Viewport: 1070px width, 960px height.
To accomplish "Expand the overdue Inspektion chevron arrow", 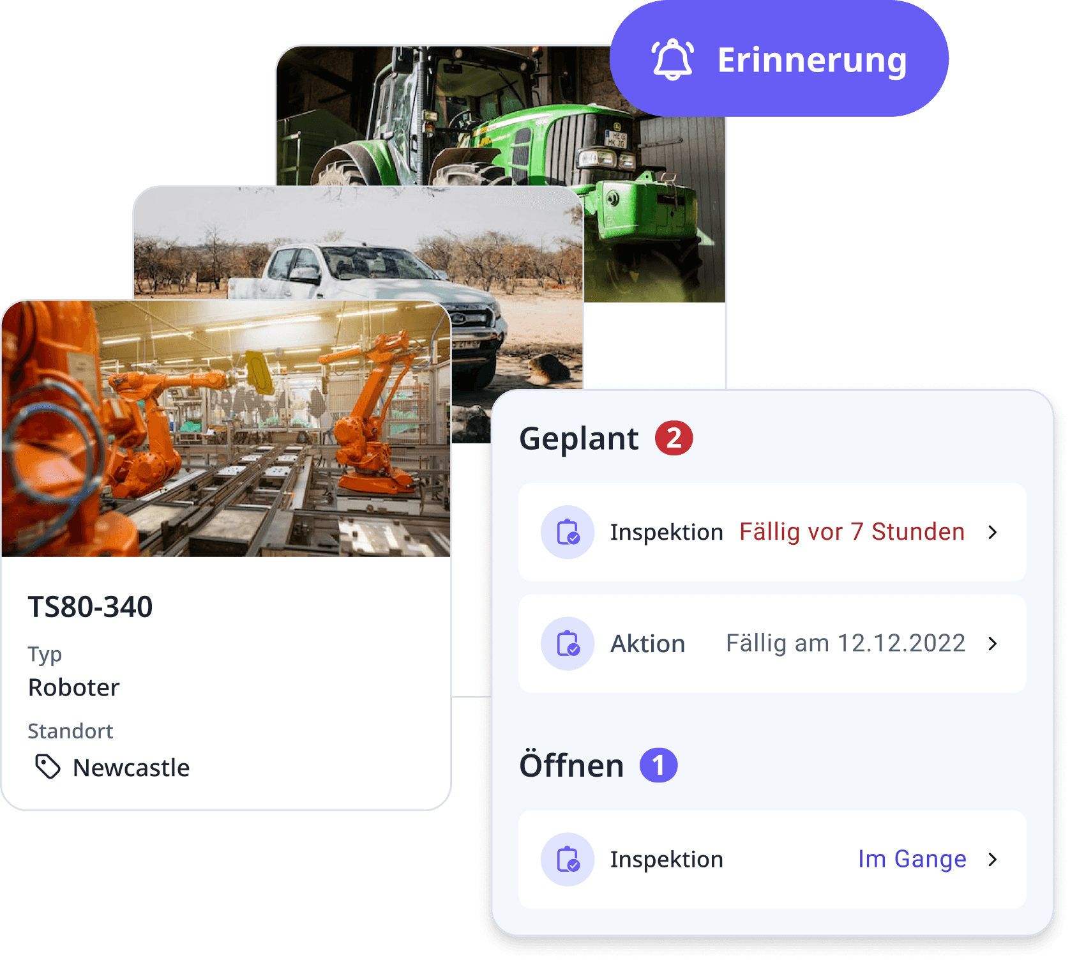I will point(992,532).
